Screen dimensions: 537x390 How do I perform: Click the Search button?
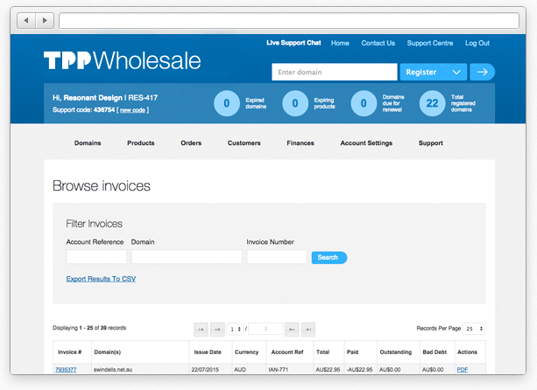329,257
